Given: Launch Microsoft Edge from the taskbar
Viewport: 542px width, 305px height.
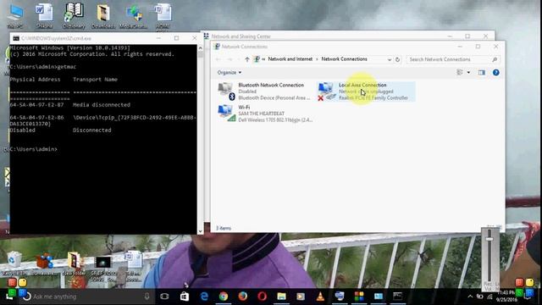Looking at the screenshot, I should (204, 297).
